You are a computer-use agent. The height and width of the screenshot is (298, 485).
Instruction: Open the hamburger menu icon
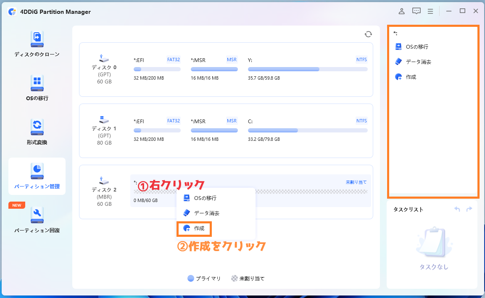click(x=430, y=11)
